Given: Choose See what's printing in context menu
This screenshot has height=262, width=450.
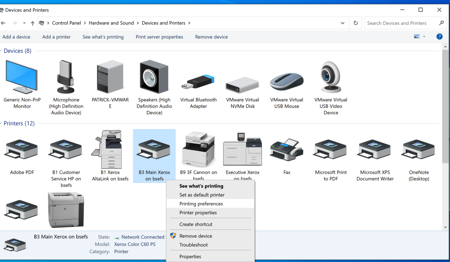Looking at the screenshot, I should (210, 186).
